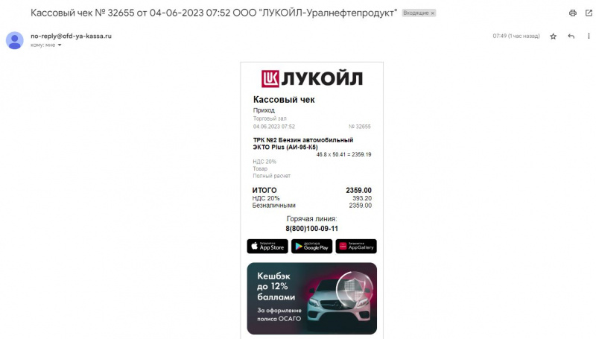Open the three-dot more options menu

[589, 36]
